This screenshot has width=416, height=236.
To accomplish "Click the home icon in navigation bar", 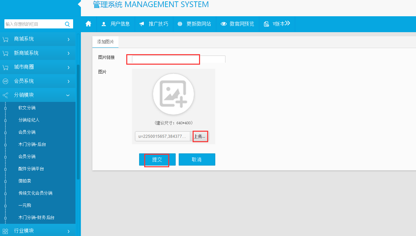I will [89, 24].
